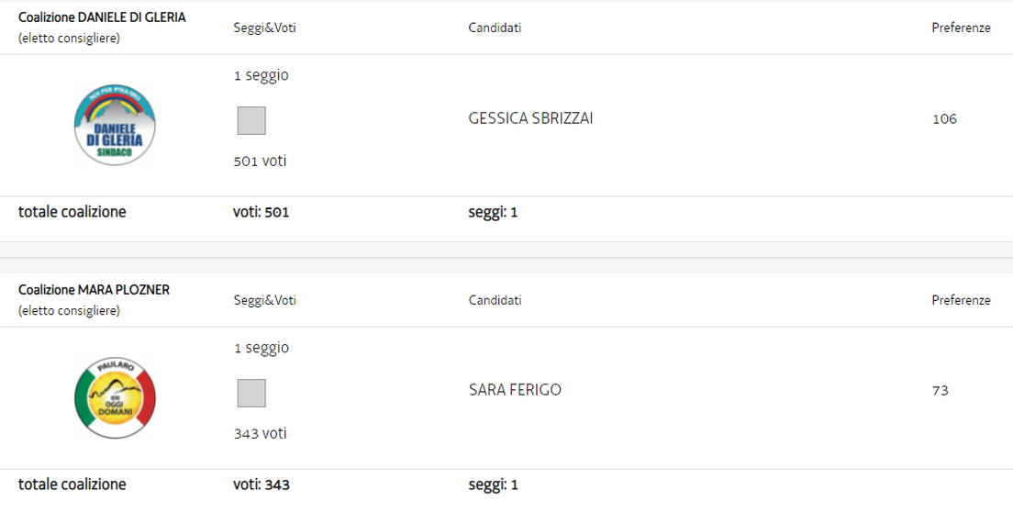
Task: Click the 73 preference count
Action: tap(940, 391)
